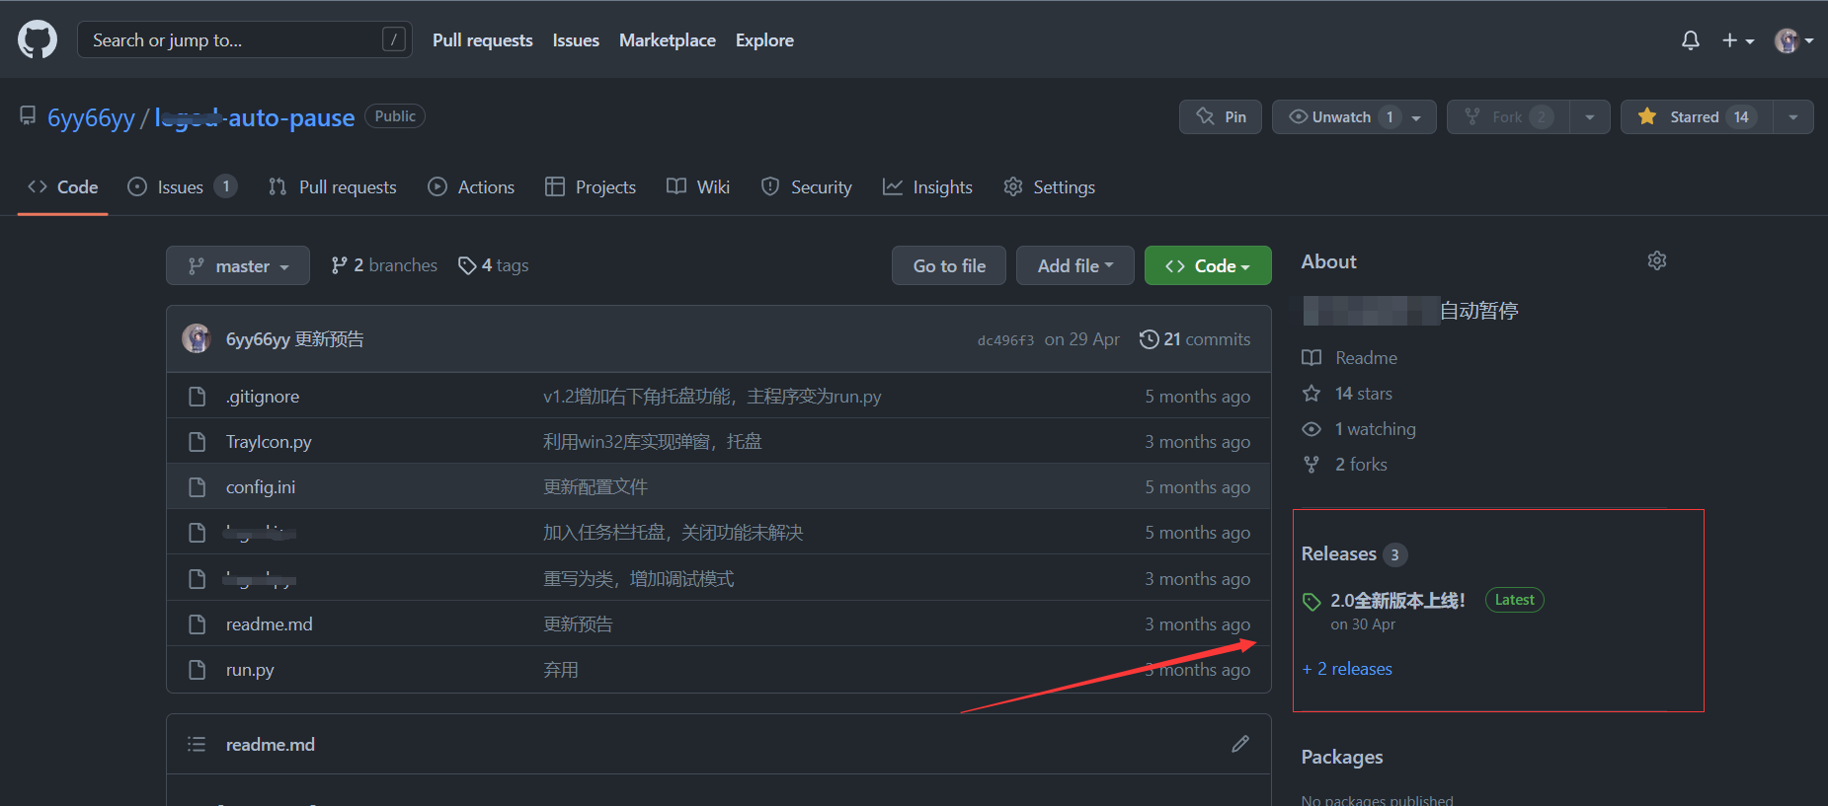Open the 6yy66yy commit author link
Image resolution: width=1828 pixels, height=806 pixels.
tap(258, 339)
